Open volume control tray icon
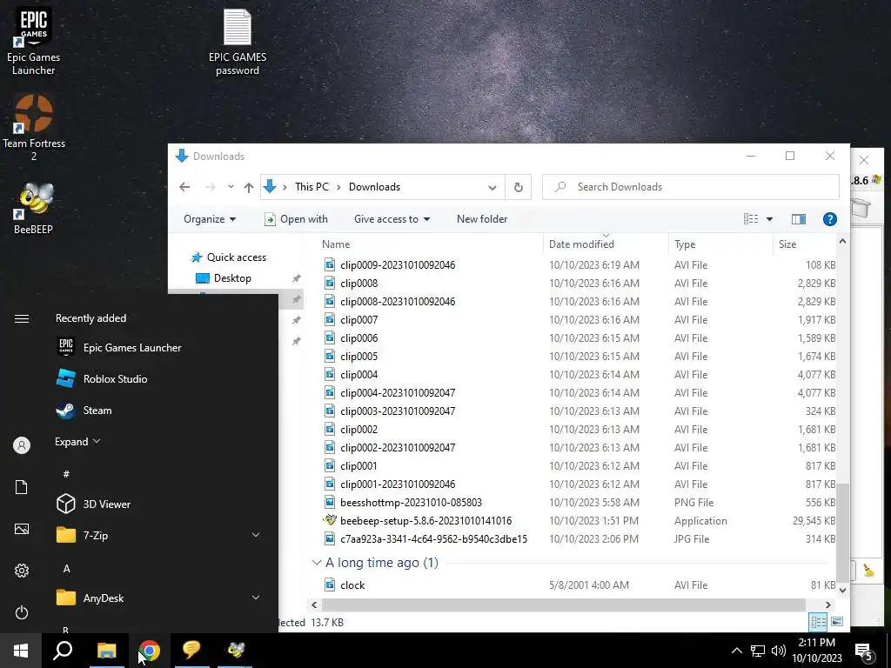The width and height of the screenshot is (891, 668). coord(779,651)
